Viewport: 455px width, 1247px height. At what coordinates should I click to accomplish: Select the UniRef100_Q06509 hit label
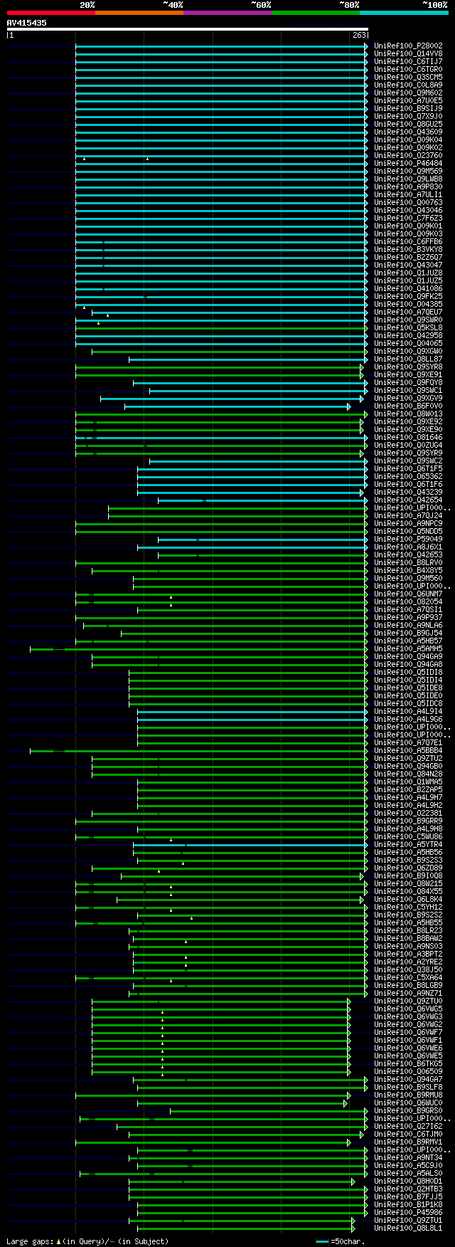[x=408, y=1071]
